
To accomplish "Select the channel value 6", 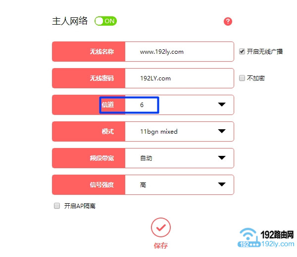I will click(142, 105).
